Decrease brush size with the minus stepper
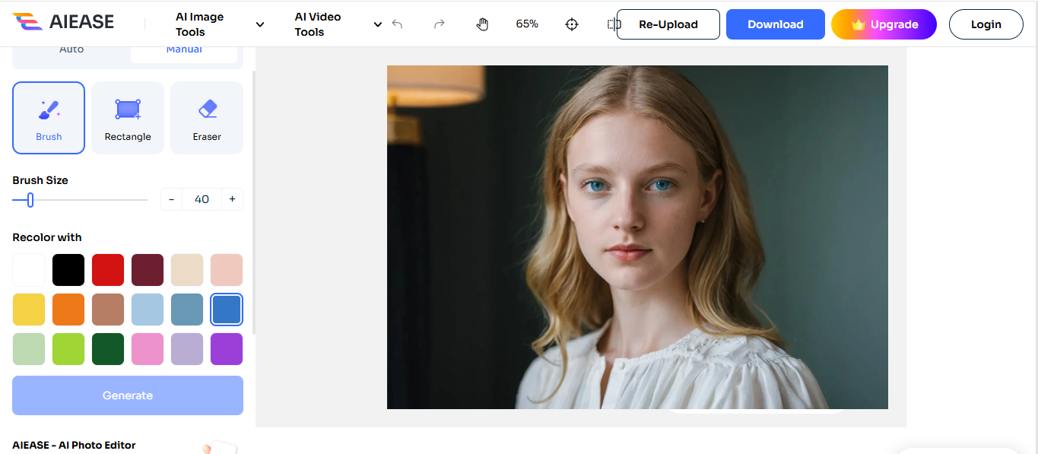The height and width of the screenshot is (454, 1038). (x=171, y=198)
